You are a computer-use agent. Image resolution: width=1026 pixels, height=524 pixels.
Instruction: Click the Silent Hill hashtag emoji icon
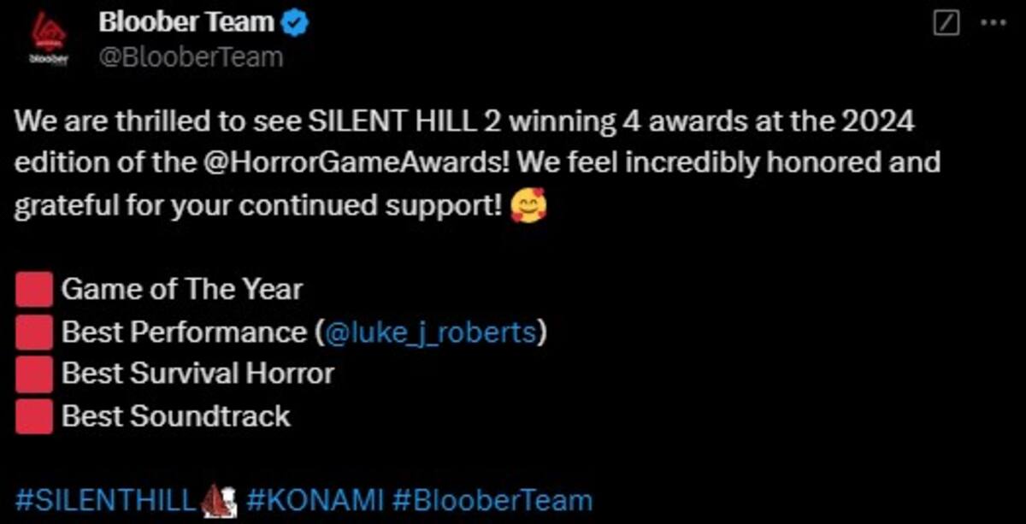coord(220,501)
